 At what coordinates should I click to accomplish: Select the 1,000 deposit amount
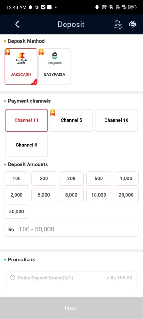pyautogui.click(x=126, y=179)
